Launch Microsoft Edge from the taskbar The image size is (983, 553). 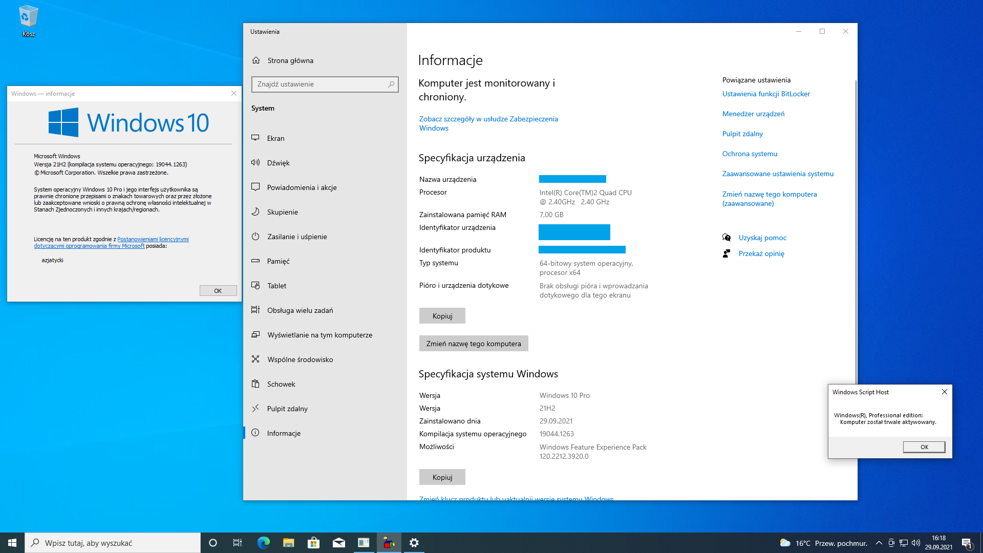[x=264, y=543]
